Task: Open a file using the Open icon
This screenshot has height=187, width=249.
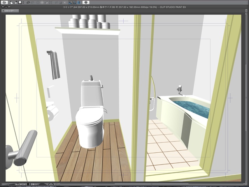Action: pyautogui.click(x=16, y=3)
